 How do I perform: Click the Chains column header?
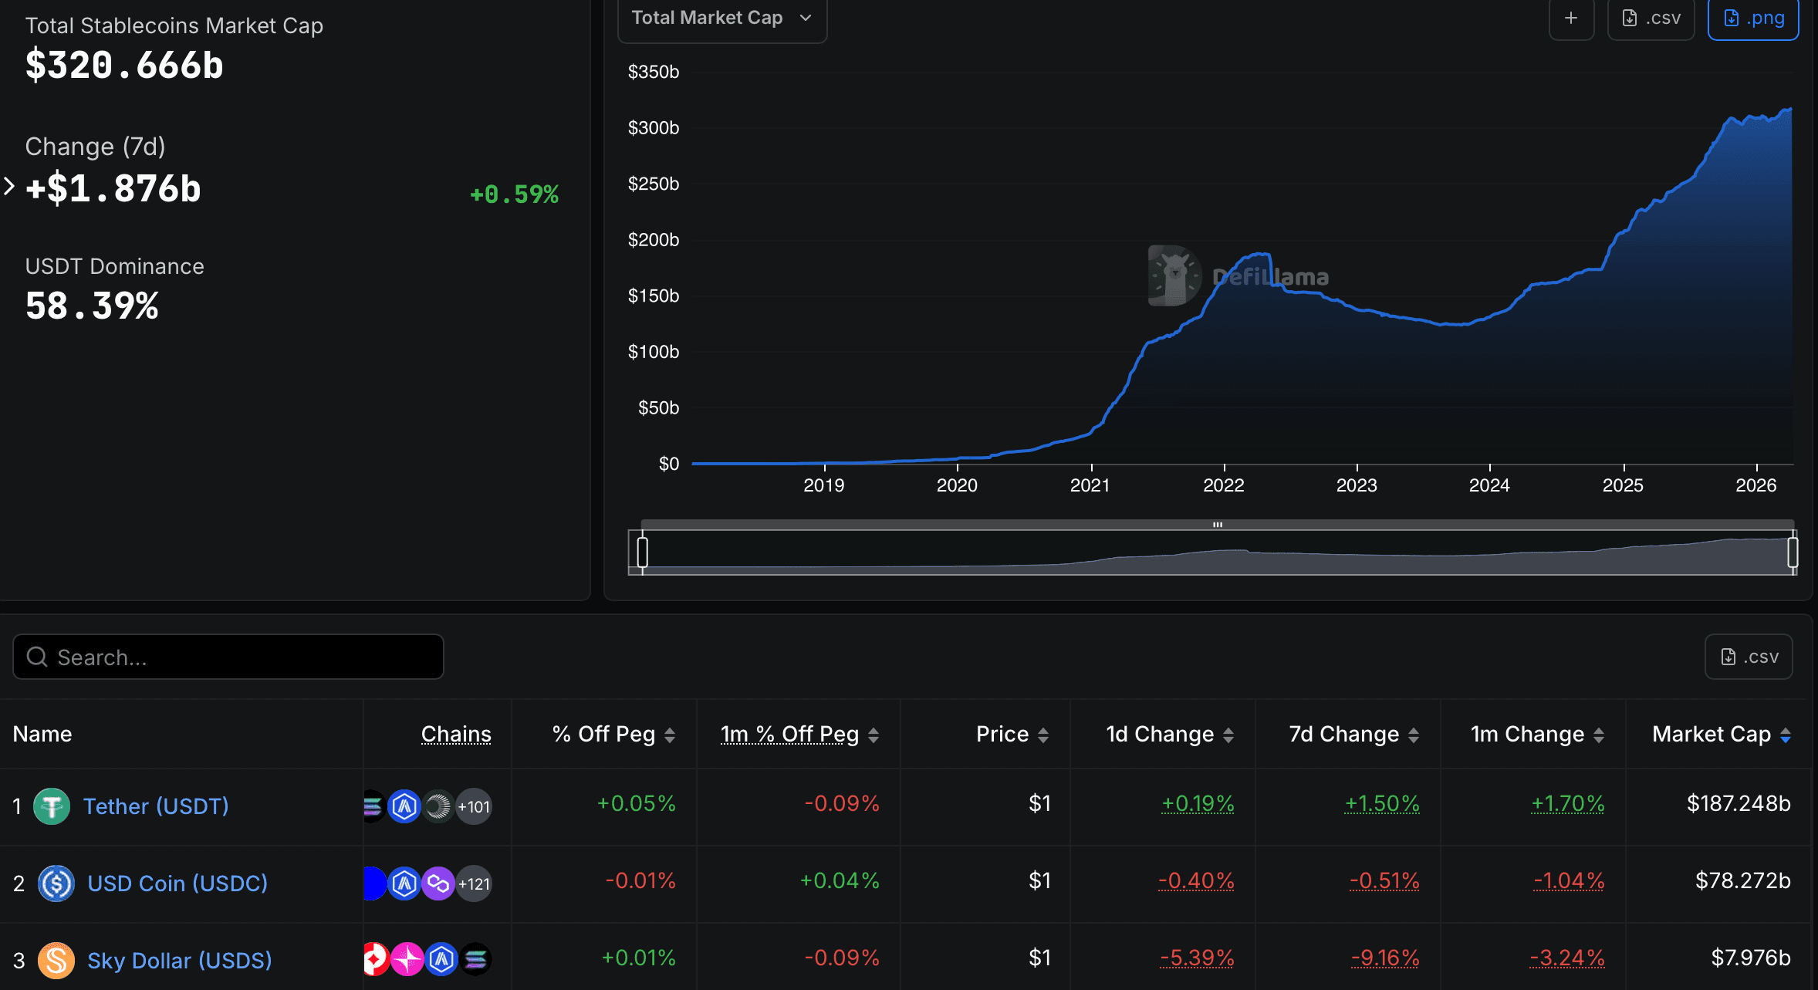pyautogui.click(x=455, y=734)
